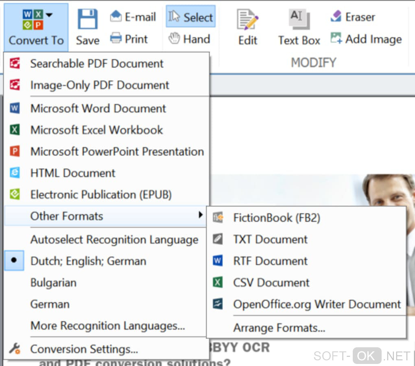Convert to Searchable PDF Document

[97, 63]
